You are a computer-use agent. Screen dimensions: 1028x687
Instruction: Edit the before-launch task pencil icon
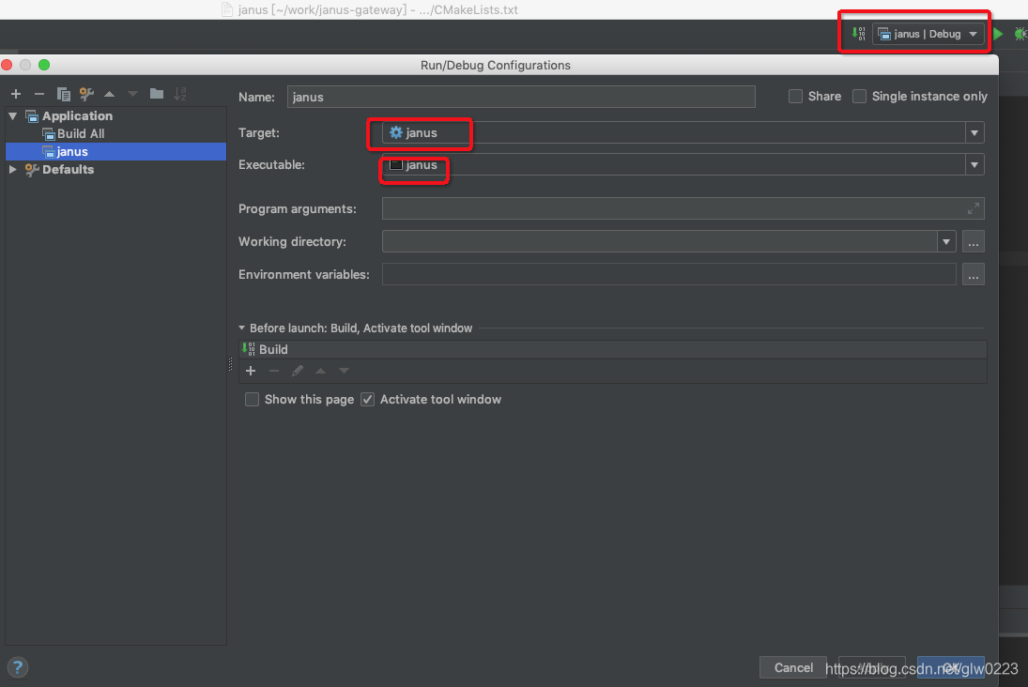[297, 371]
